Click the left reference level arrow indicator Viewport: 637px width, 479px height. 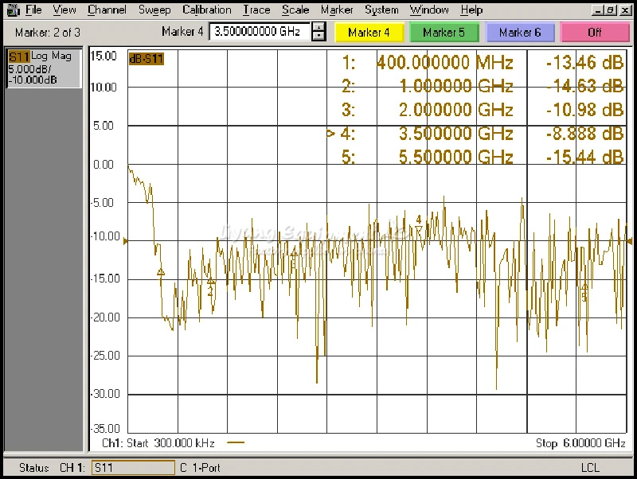pos(125,240)
